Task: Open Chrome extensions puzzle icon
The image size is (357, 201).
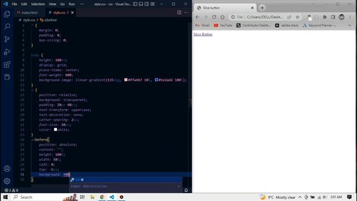Action: (325, 17)
